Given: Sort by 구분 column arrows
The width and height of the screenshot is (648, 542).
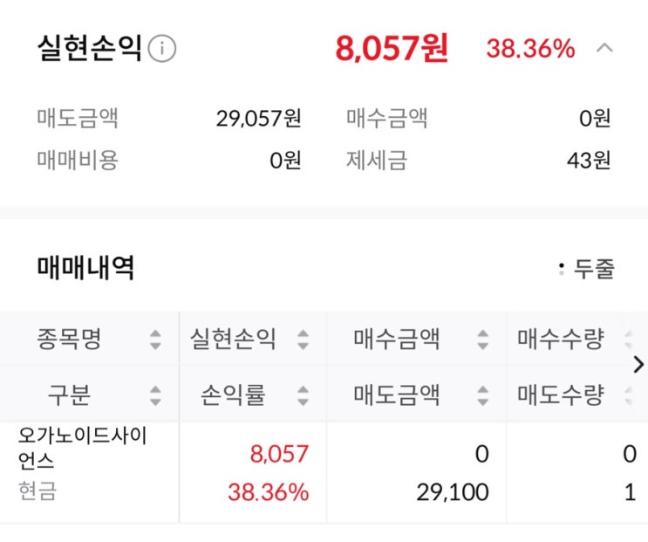Looking at the screenshot, I should (x=155, y=395).
